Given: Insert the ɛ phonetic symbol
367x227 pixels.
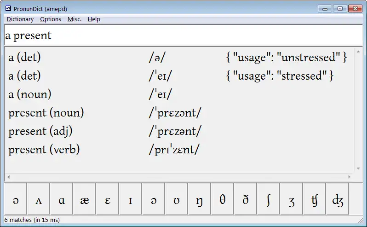Looking at the screenshot, I should tap(107, 199).
